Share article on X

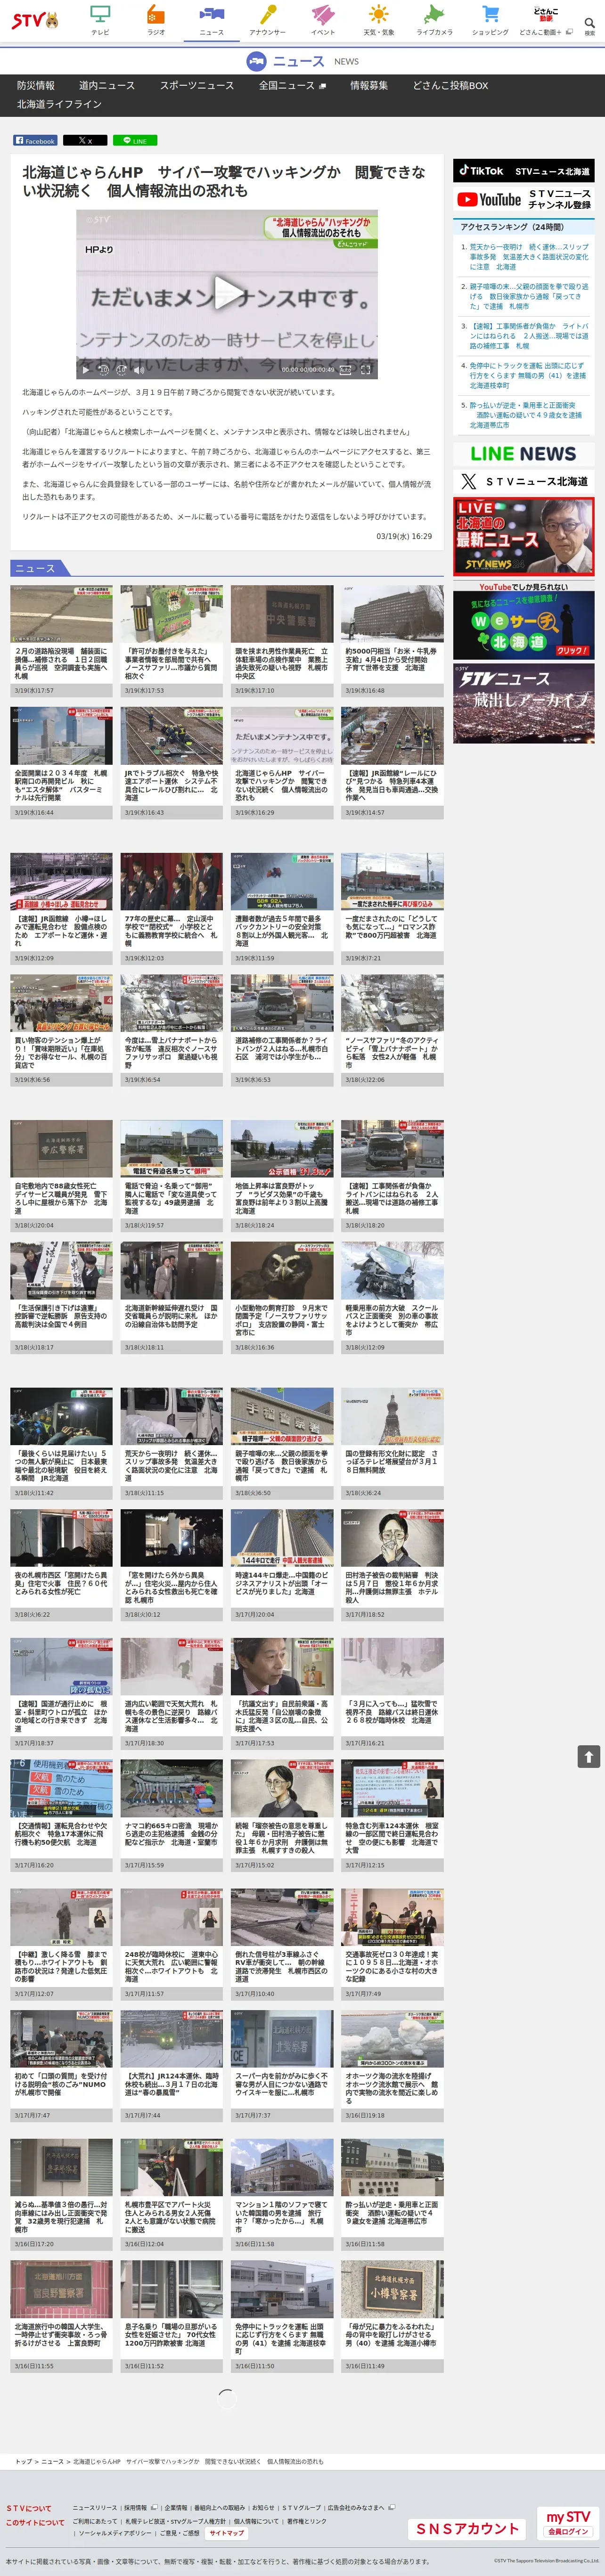tap(85, 141)
